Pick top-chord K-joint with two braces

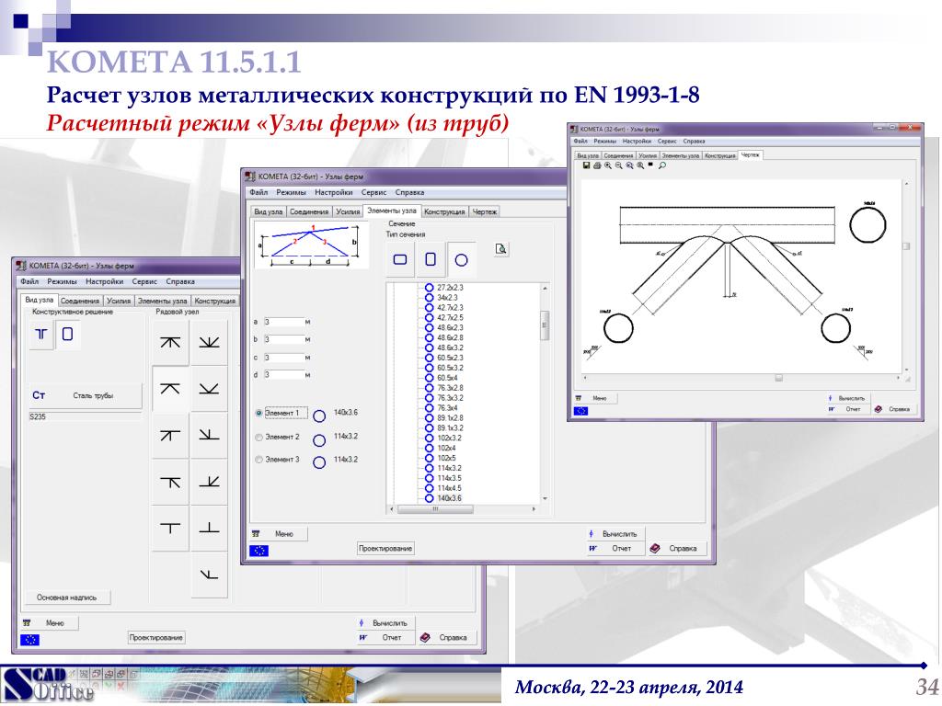point(170,389)
